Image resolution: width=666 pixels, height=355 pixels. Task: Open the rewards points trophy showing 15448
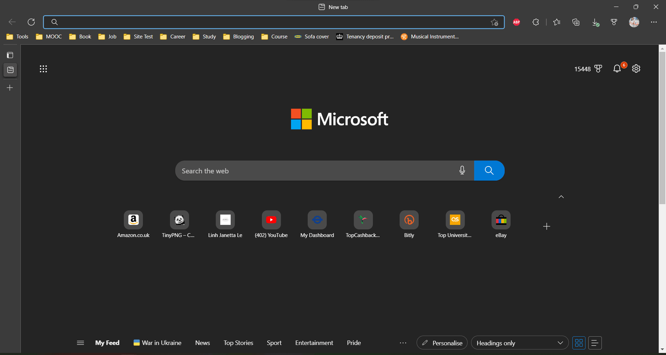click(x=588, y=69)
